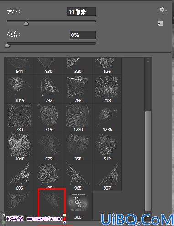
Task: Select the 930 spider web brush
Action: pos(48,66)
